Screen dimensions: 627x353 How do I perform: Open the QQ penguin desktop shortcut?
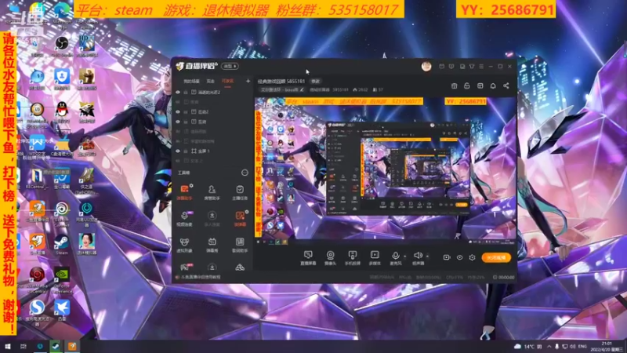(62, 112)
